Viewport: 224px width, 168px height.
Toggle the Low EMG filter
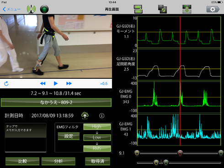97,137
